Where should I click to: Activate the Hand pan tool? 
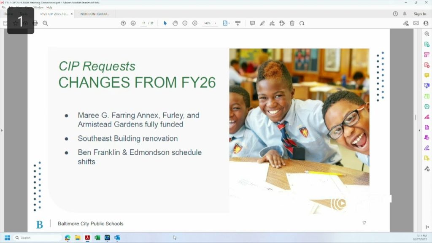pyautogui.click(x=175, y=24)
